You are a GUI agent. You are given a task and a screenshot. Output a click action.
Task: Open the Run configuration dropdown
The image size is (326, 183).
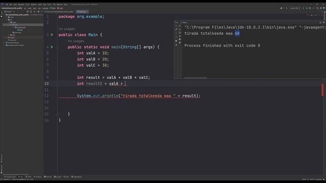click(x=295, y=8)
